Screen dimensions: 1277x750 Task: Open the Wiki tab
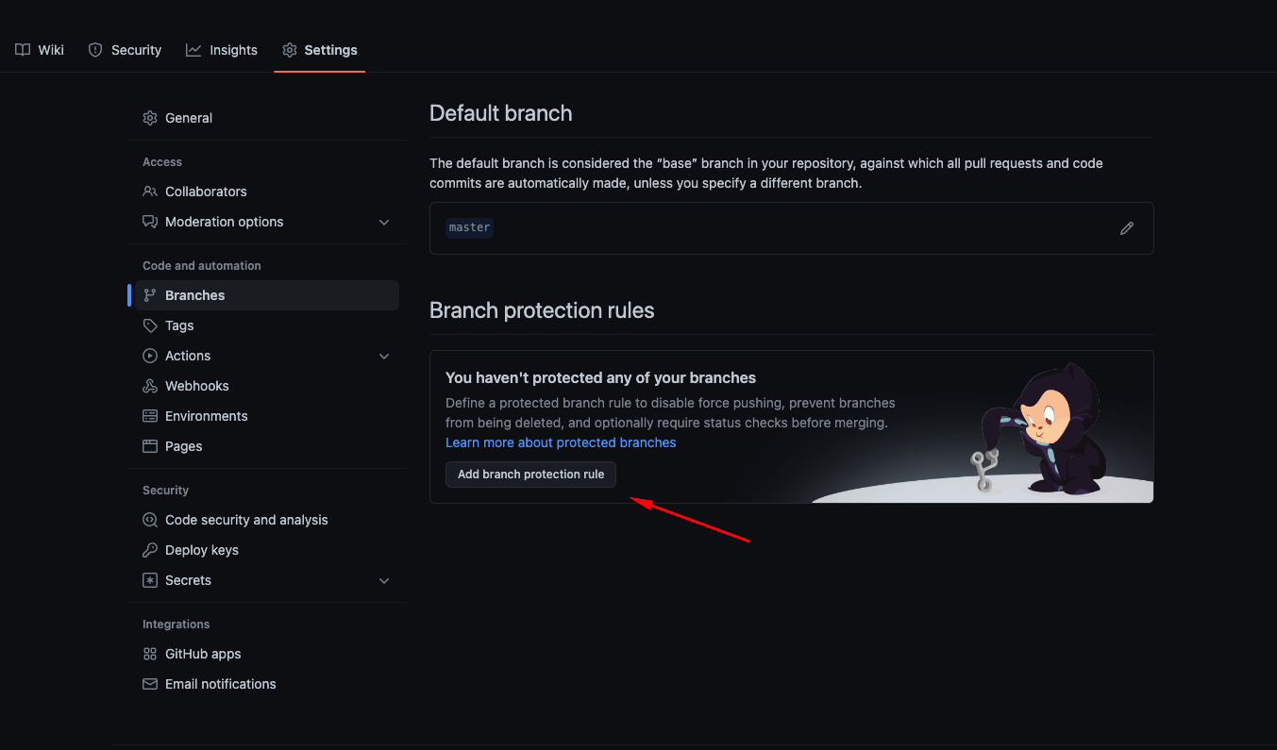pos(40,50)
